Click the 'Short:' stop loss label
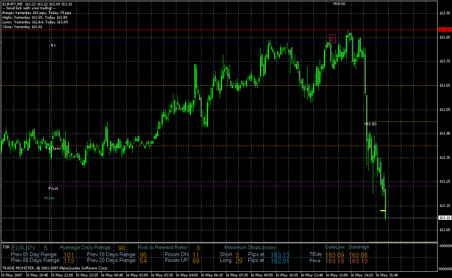This screenshot has width=452, height=278. 226,254
